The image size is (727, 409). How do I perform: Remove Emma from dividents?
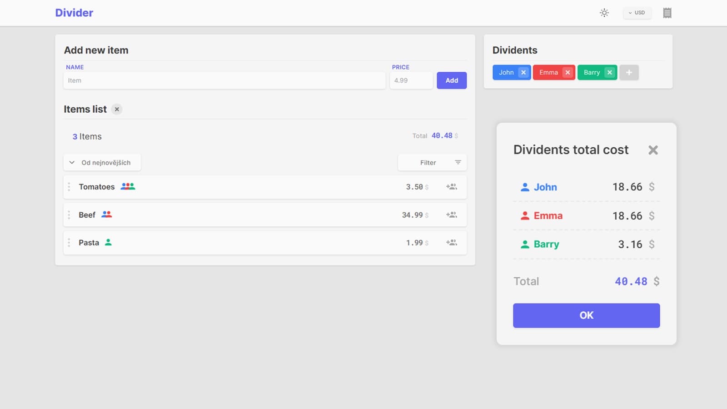click(568, 73)
